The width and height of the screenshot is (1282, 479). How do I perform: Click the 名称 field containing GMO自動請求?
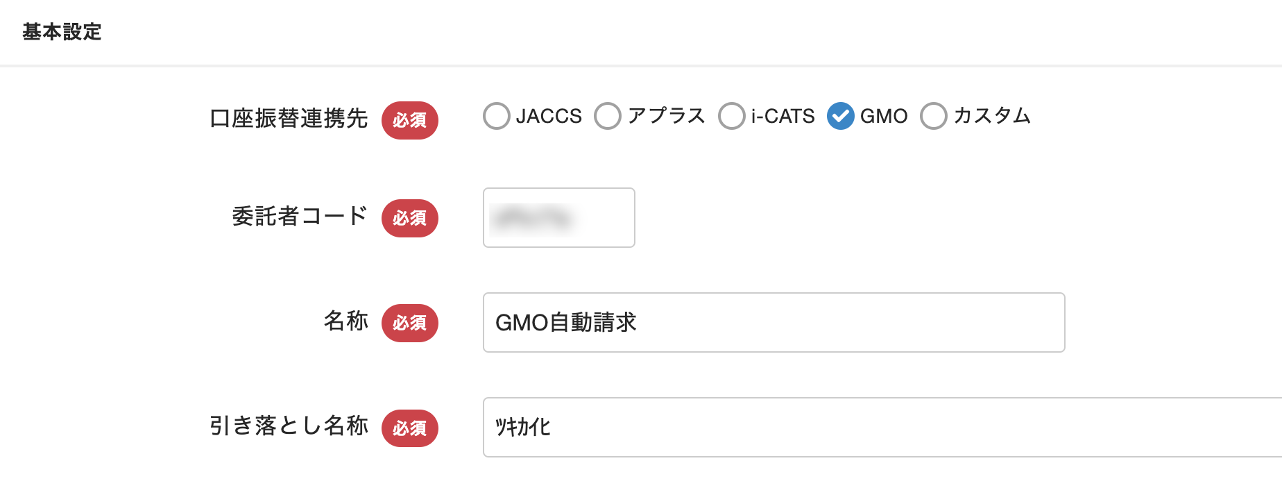774,323
